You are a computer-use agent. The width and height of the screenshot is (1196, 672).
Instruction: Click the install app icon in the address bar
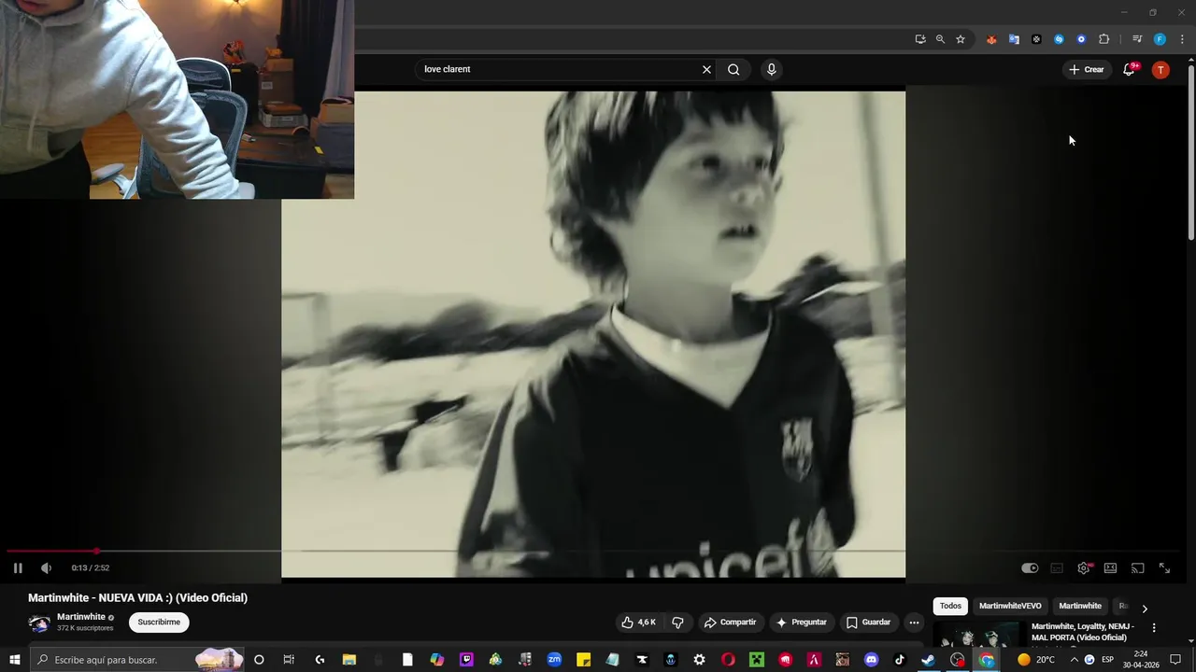pos(920,39)
